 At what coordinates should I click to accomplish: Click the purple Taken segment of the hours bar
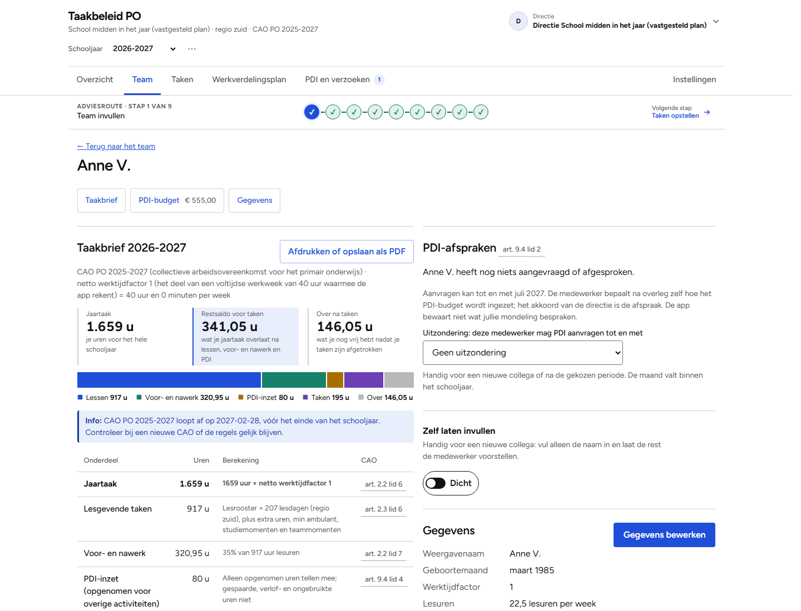click(x=364, y=380)
